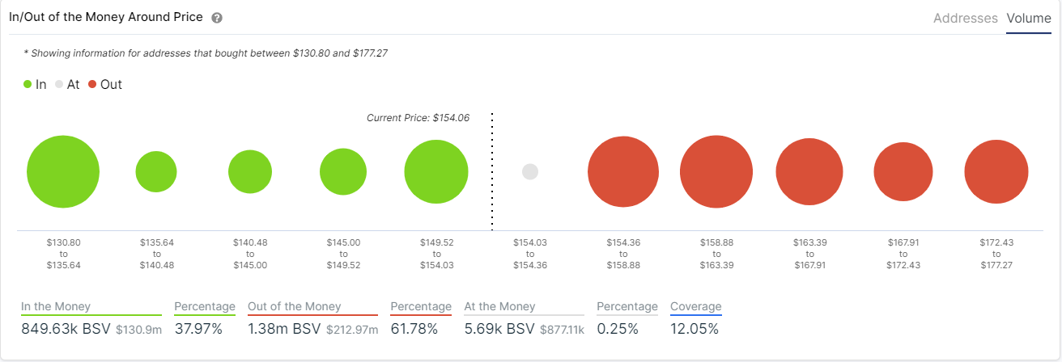This screenshot has width=1062, height=362.
Task: Click the Coverage label
Action: (x=695, y=306)
